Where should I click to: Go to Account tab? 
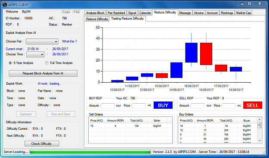click(x=212, y=13)
